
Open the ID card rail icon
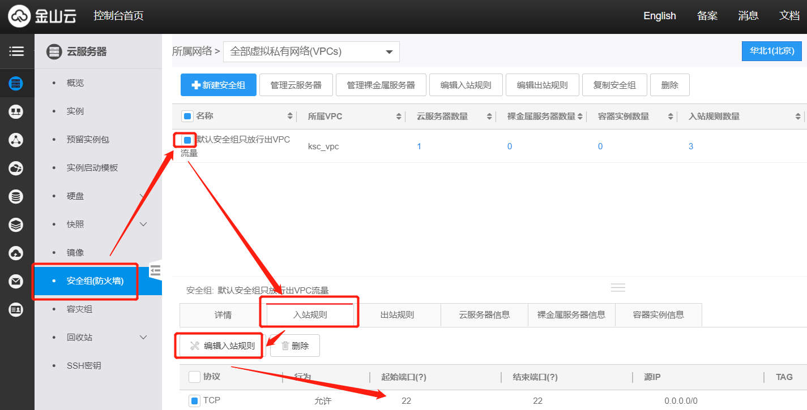16,309
